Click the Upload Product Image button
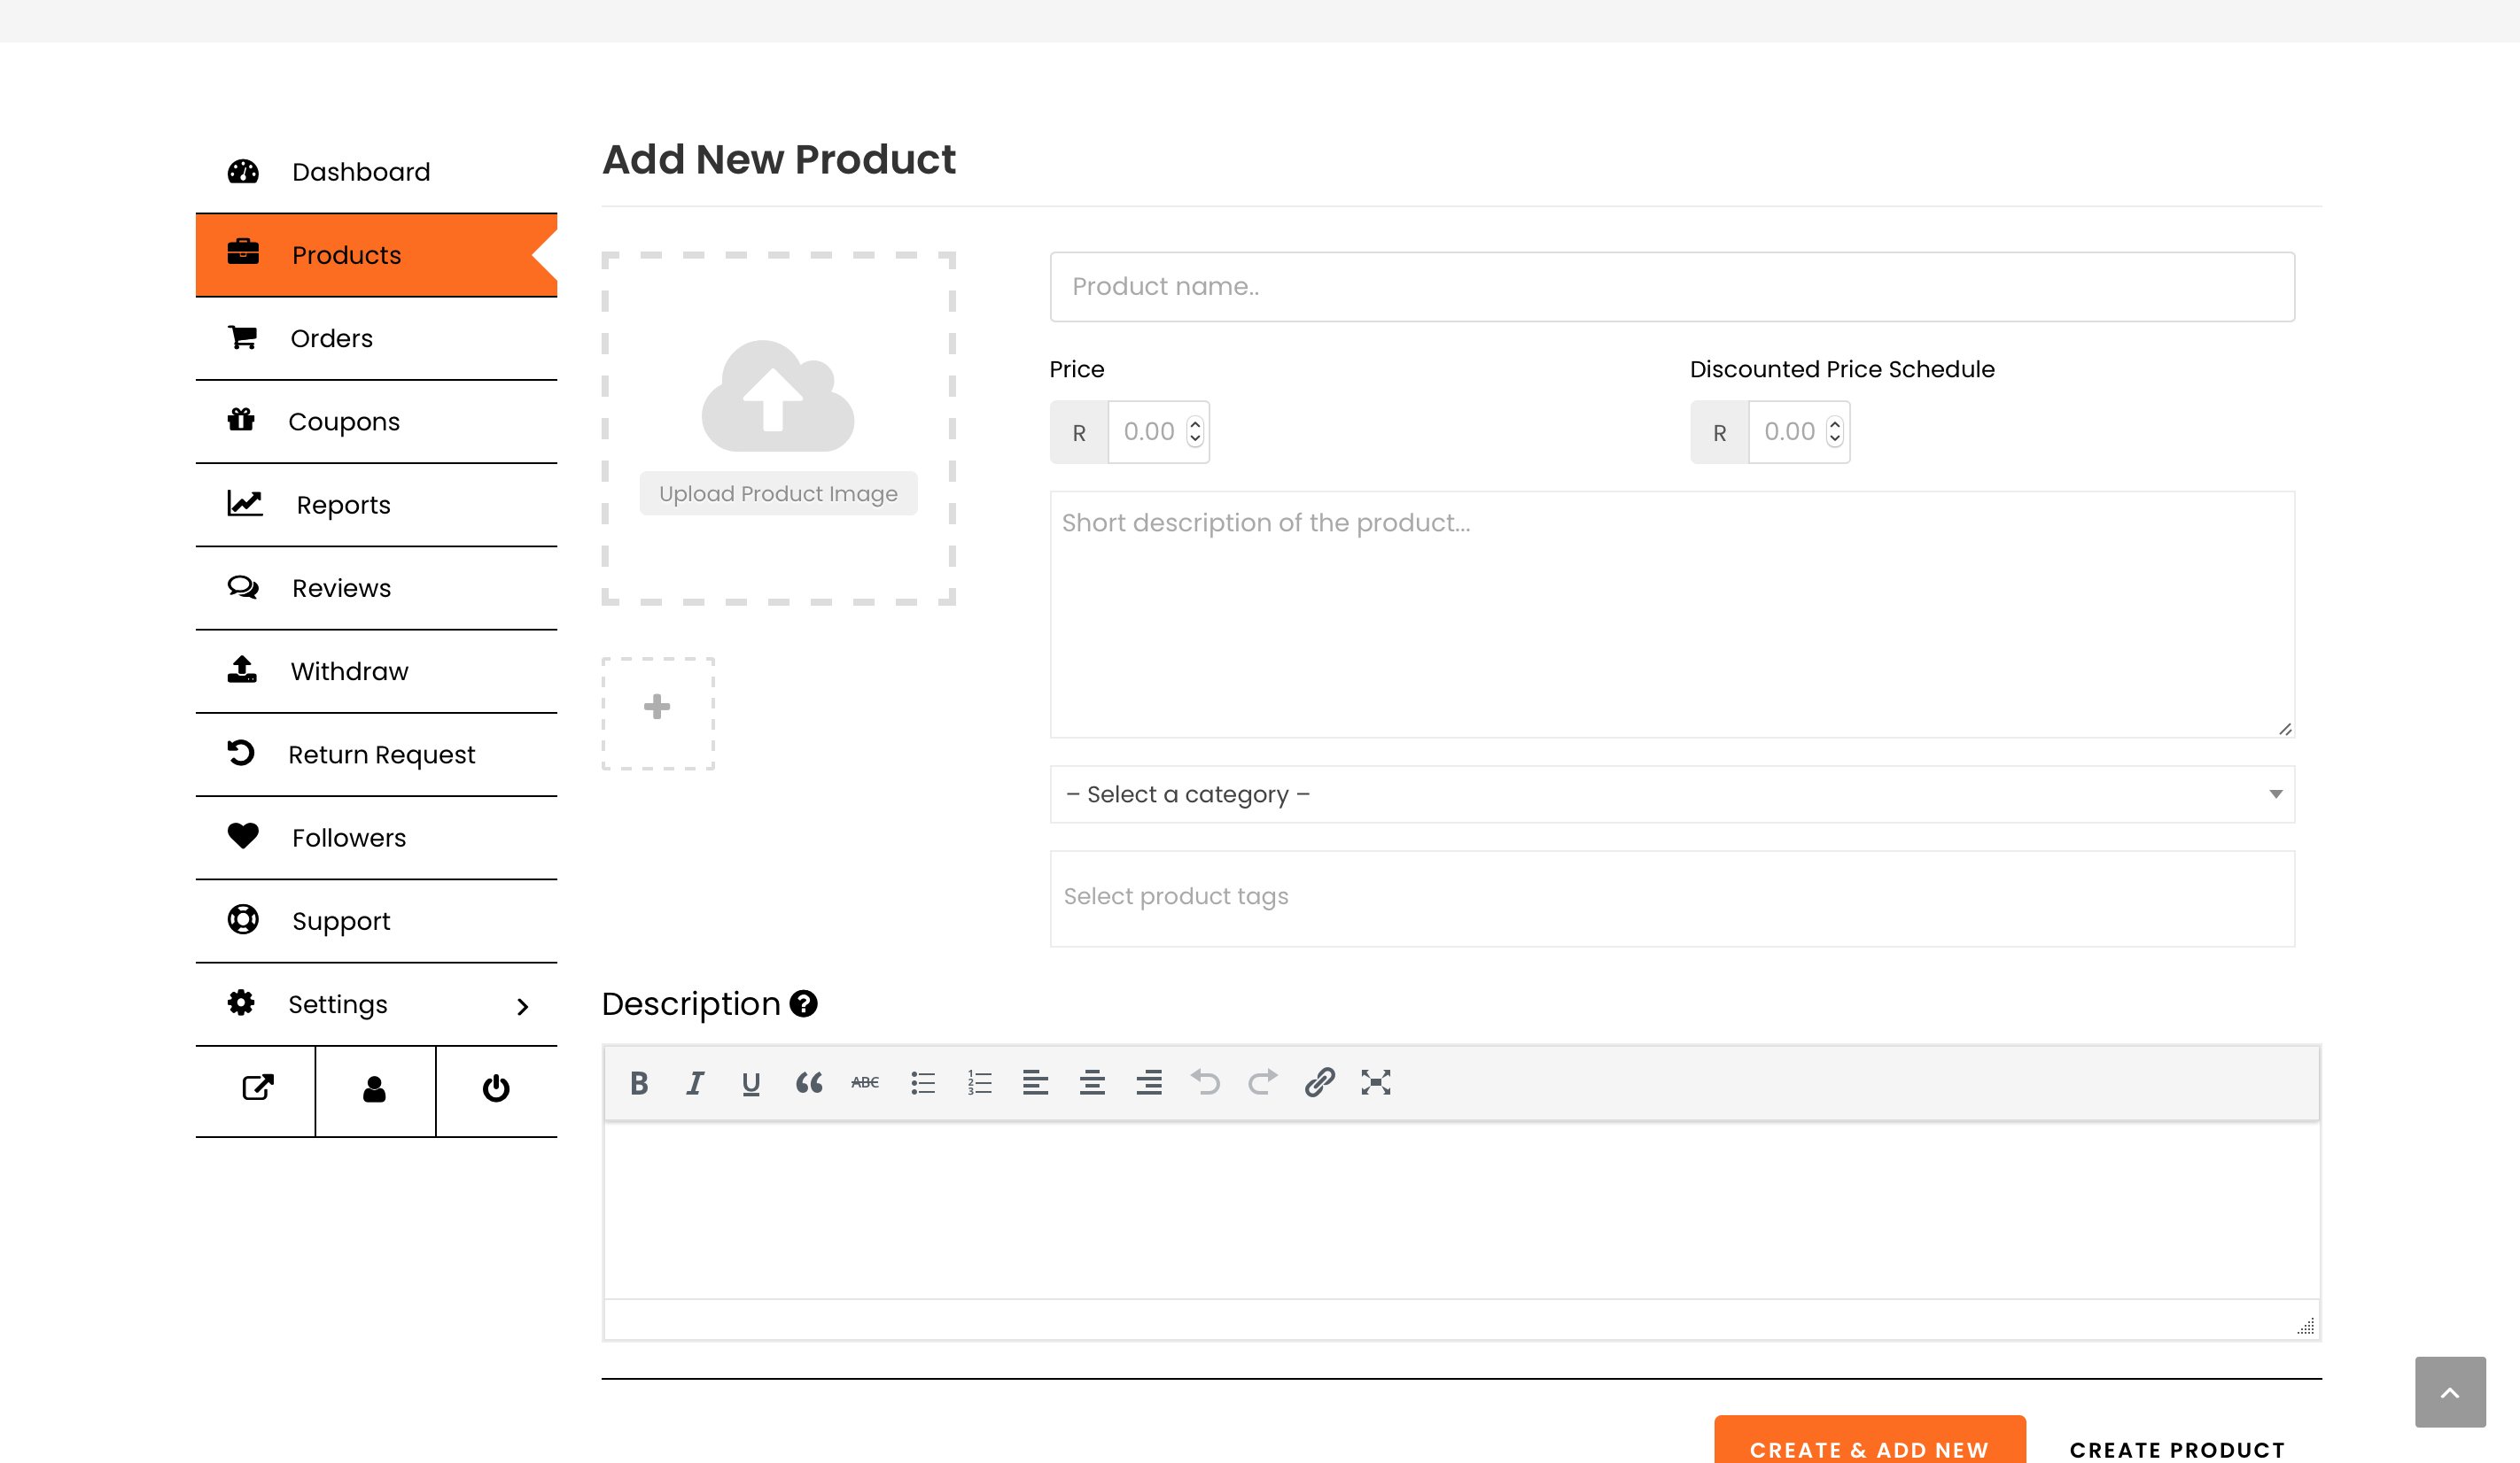The height and width of the screenshot is (1463, 2520). click(x=778, y=493)
